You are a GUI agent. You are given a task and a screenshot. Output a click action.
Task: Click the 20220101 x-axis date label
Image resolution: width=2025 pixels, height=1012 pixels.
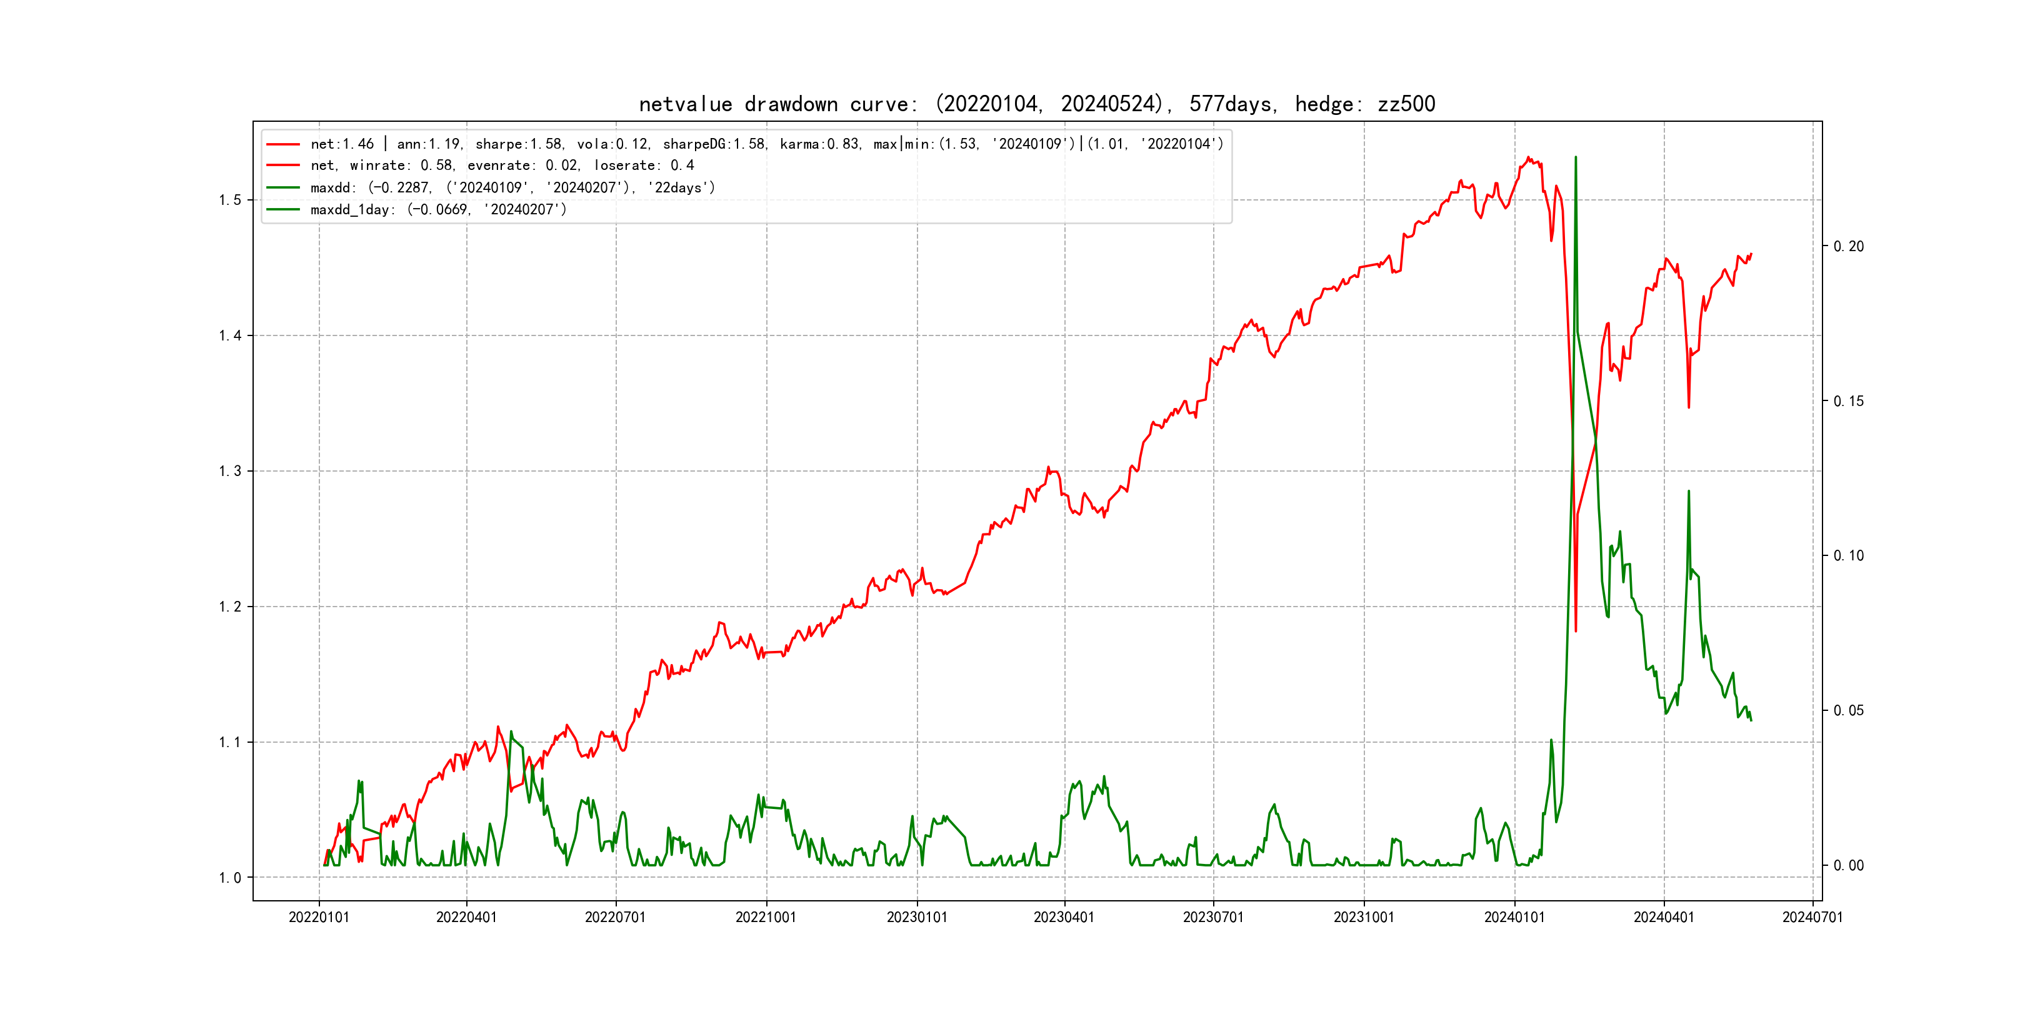point(318,918)
